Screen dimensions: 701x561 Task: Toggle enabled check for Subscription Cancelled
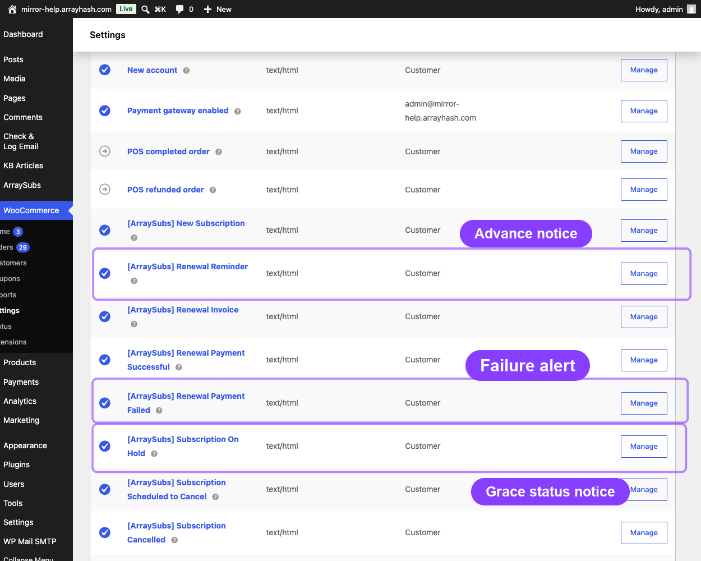[105, 532]
